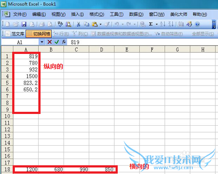Click the Sort Descending icon
The height and width of the screenshot is (174, 218).
coord(170,24)
